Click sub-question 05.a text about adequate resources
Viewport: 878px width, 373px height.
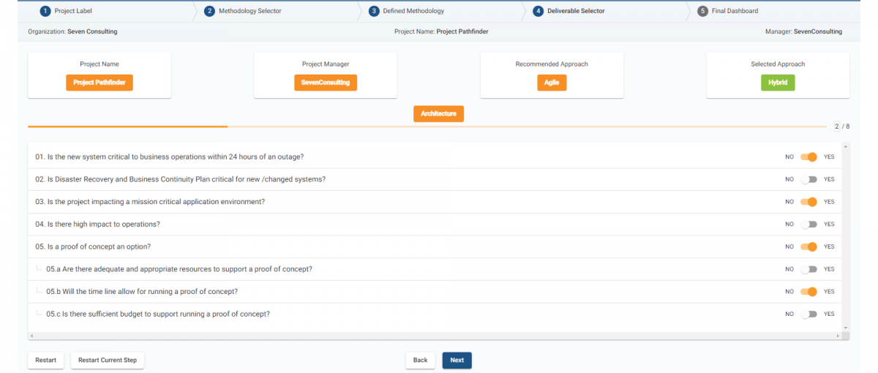(x=179, y=269)
